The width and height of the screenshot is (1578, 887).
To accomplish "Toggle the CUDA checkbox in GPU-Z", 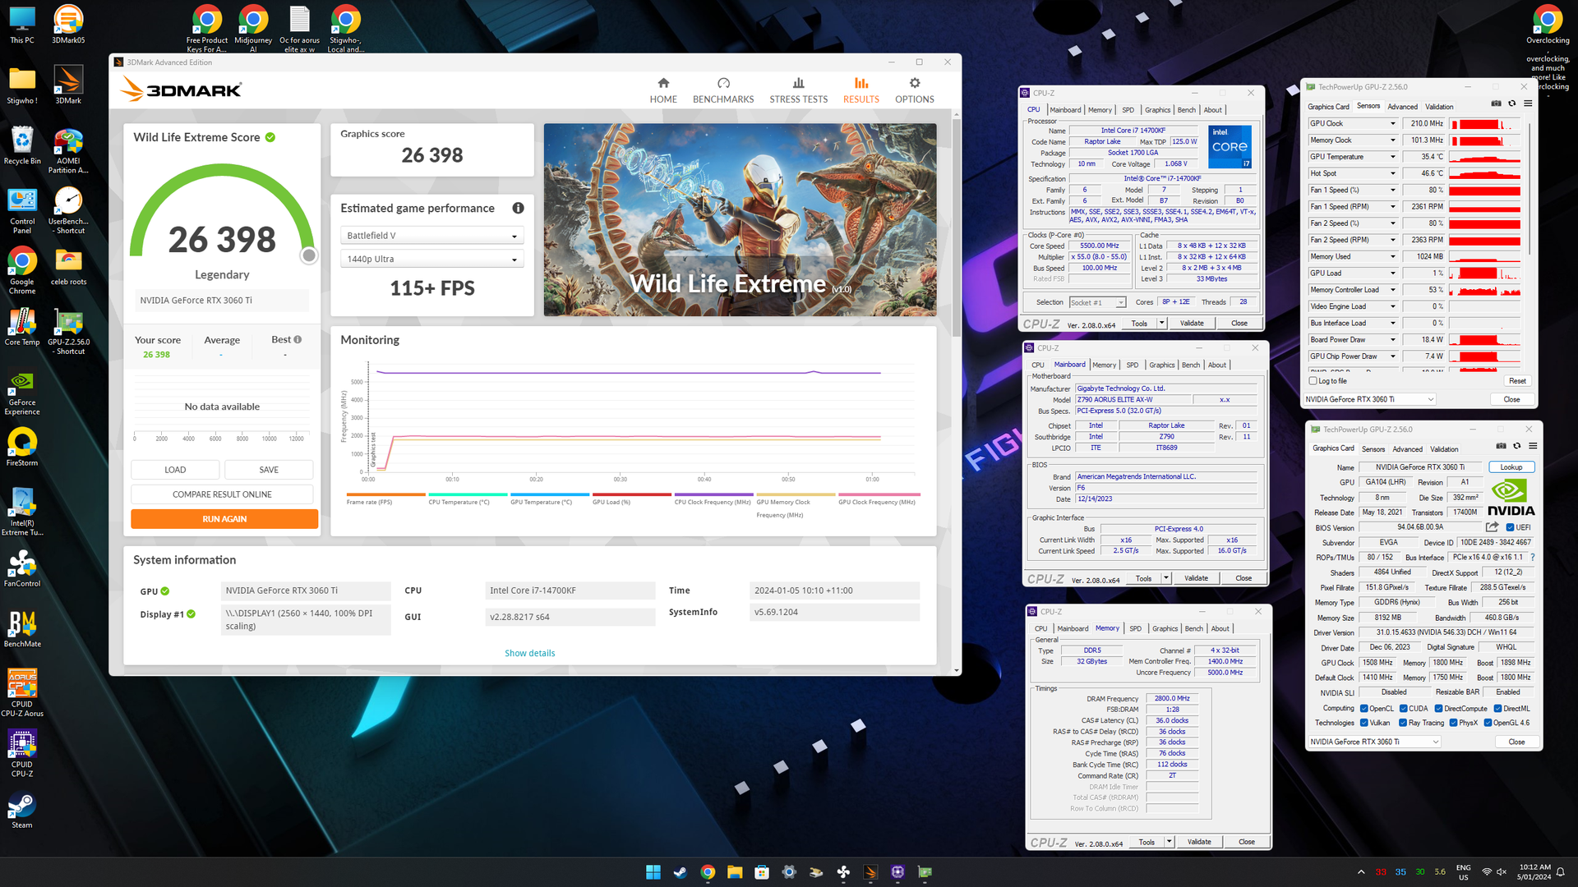I will [x=1403, y=708].
